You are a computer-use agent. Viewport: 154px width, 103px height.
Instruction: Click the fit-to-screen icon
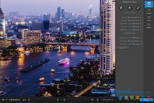click(3, 100)
